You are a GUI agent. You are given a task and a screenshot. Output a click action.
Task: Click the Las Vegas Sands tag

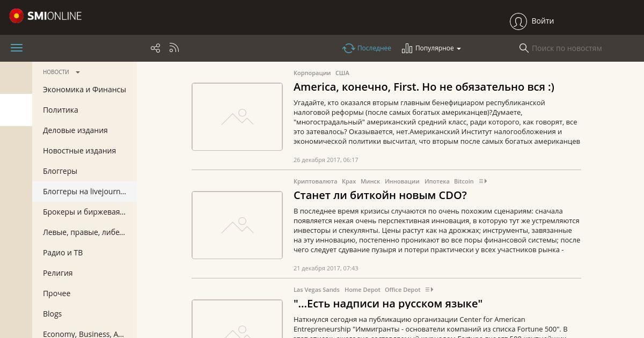(317, 290)
